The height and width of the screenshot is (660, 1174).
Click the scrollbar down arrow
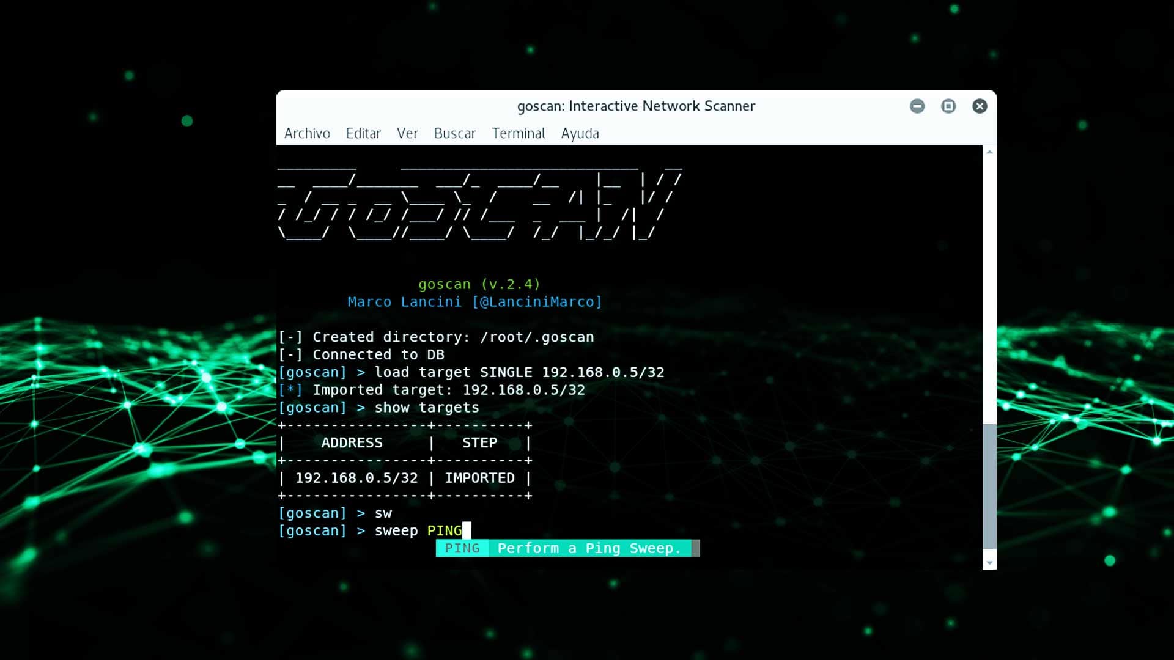point(989,563)
